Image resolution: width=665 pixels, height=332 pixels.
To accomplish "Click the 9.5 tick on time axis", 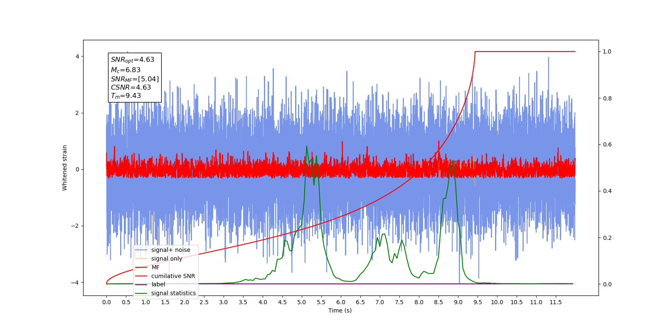I will coord(478,302).
